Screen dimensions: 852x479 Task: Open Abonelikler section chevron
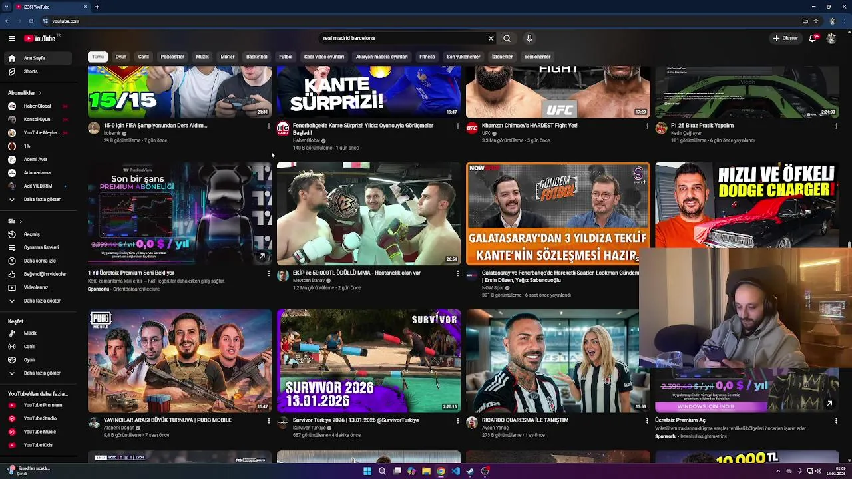40,93
